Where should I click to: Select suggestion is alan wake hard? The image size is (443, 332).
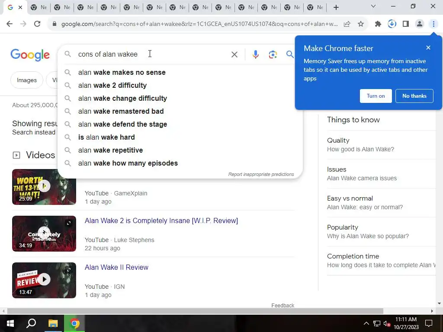[x=180, y=137]
